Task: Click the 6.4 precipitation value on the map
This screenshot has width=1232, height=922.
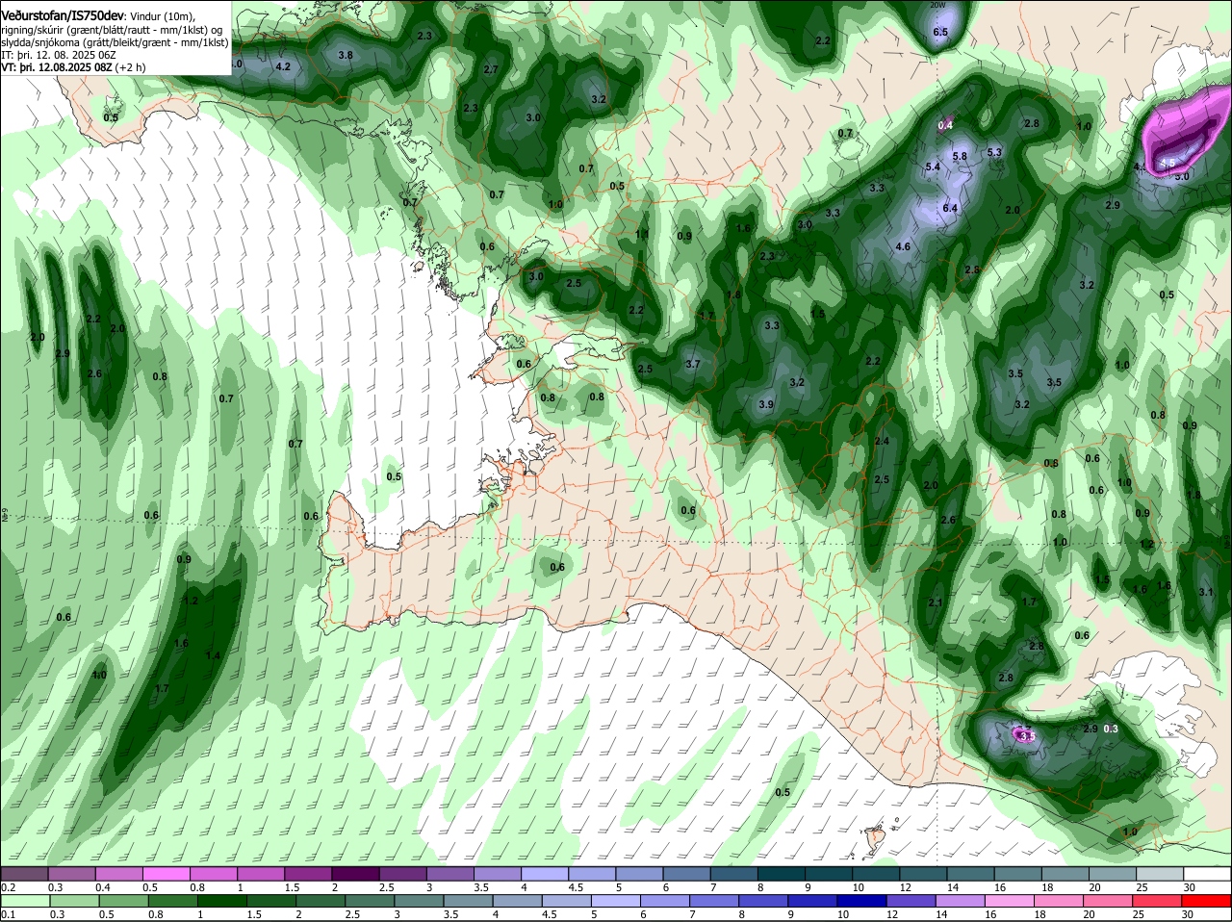Action: click(950, 208)
